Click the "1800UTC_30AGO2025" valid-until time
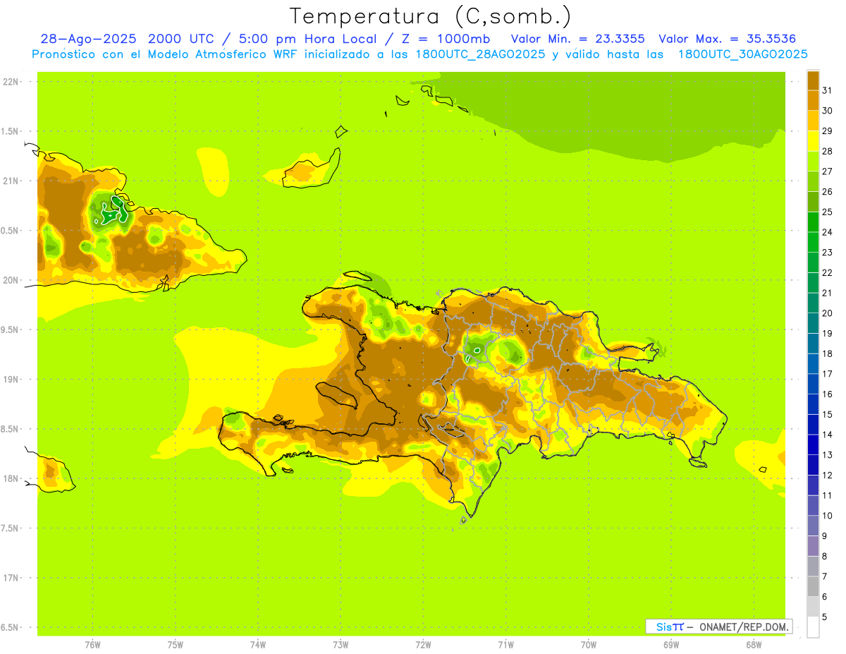The width and height of the screenshot is (846, 654). [x=742, y=54]
